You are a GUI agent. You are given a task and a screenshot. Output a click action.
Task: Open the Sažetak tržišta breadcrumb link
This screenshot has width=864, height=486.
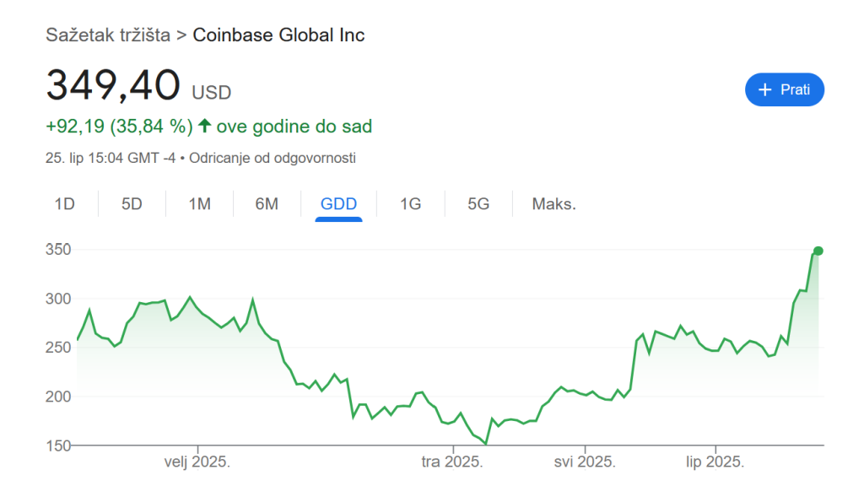(108, 35)
